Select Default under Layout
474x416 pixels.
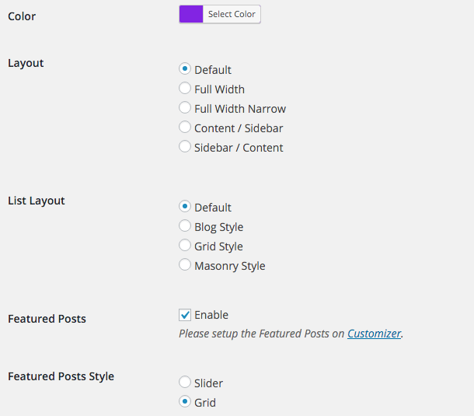pyautogui.click(x=185, y=68)
